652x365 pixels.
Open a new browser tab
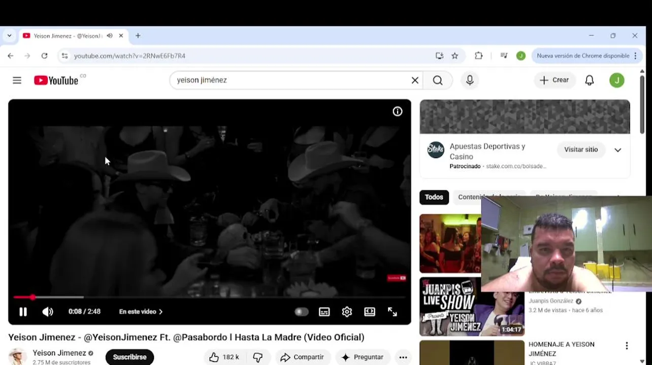point(138,36)
